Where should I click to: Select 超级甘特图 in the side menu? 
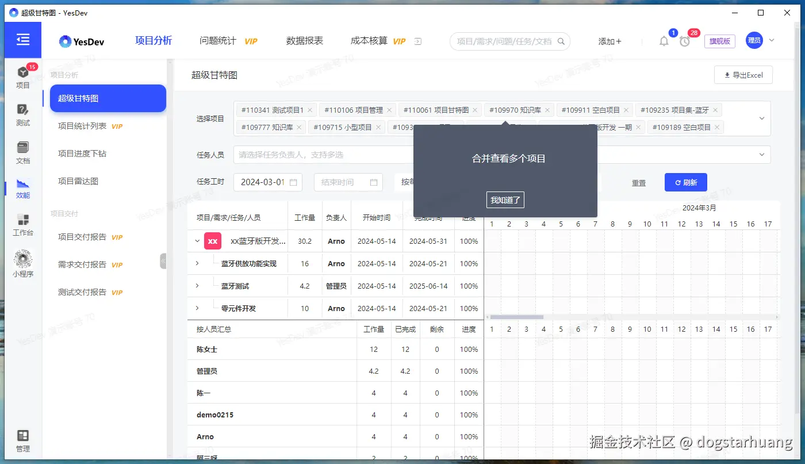click(108, 98)
